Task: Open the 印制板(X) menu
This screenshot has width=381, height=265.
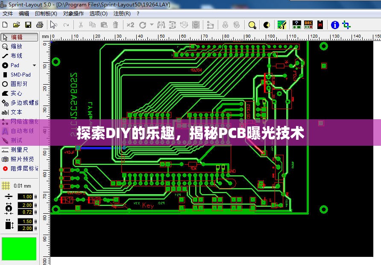Action: pyautogui.click(x=46, y=14)
